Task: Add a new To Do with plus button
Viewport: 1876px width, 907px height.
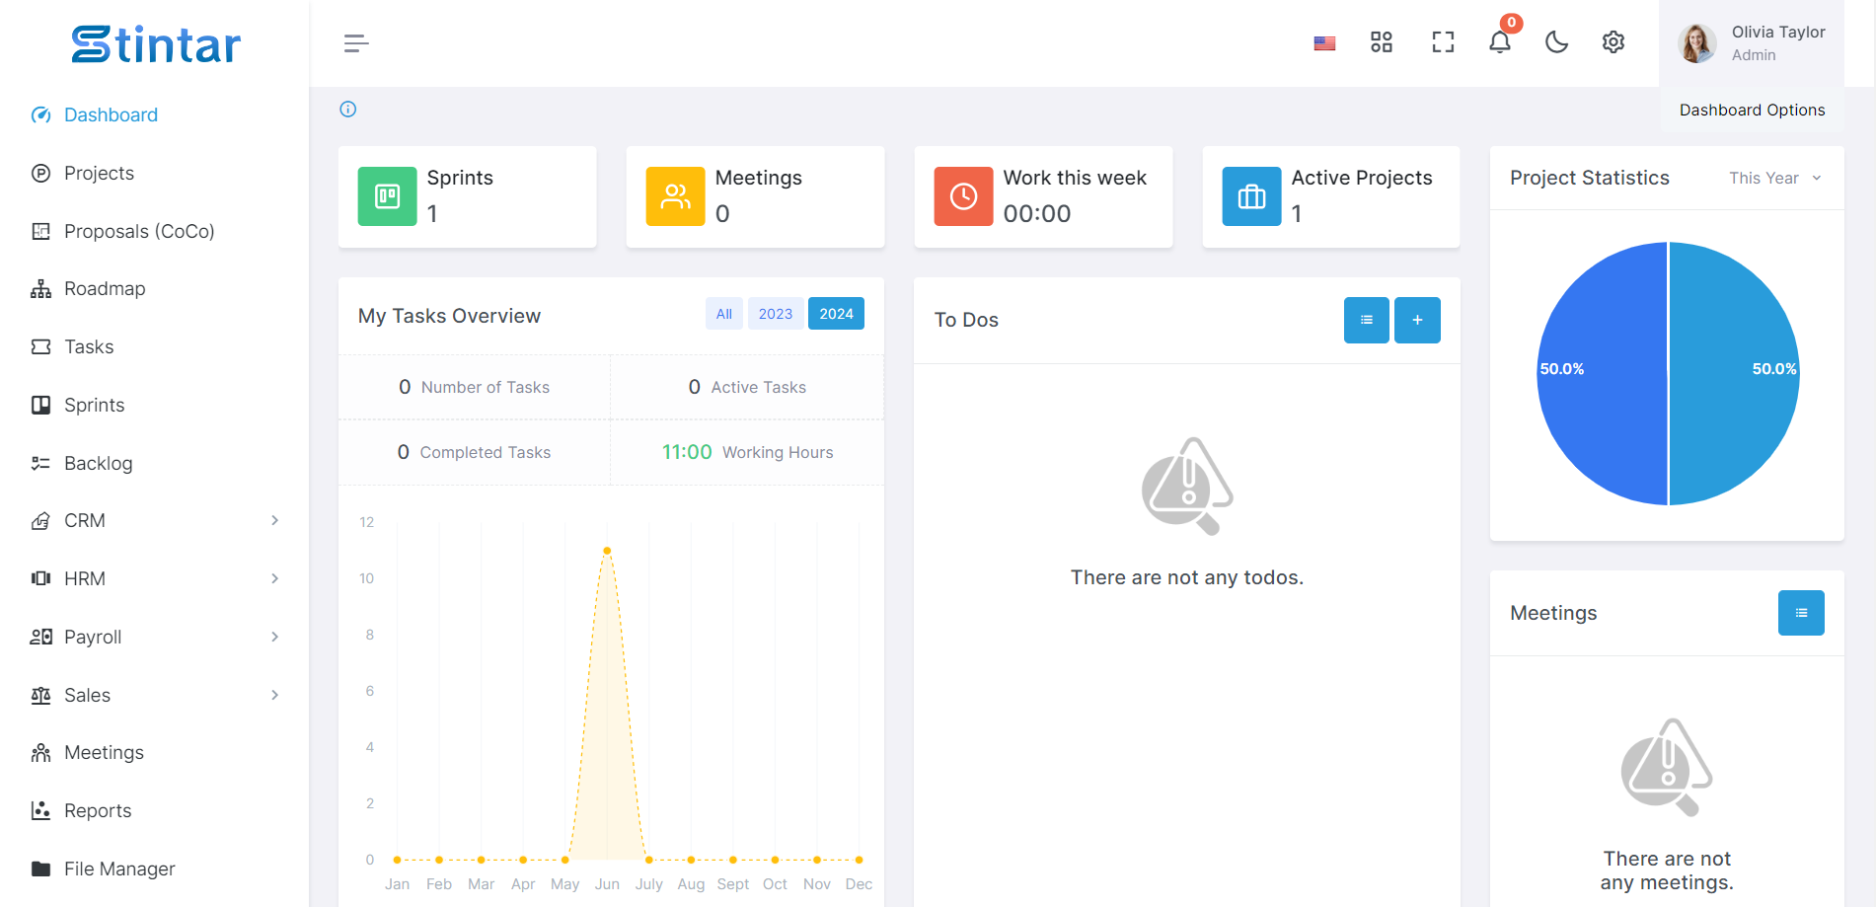Action: (1417, 320)
